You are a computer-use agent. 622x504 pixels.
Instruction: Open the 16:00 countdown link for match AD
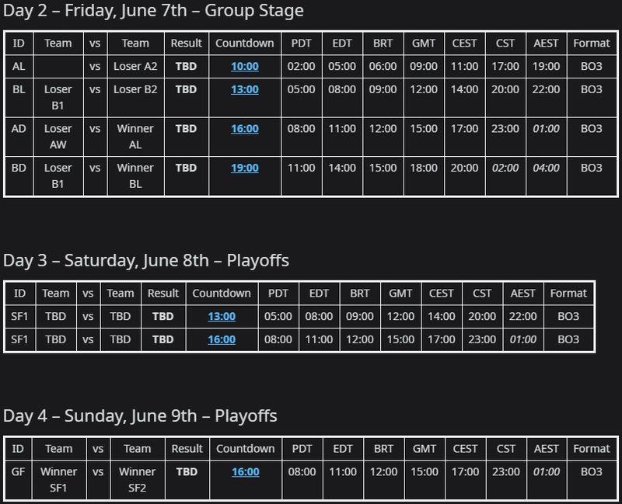point(245,129)
